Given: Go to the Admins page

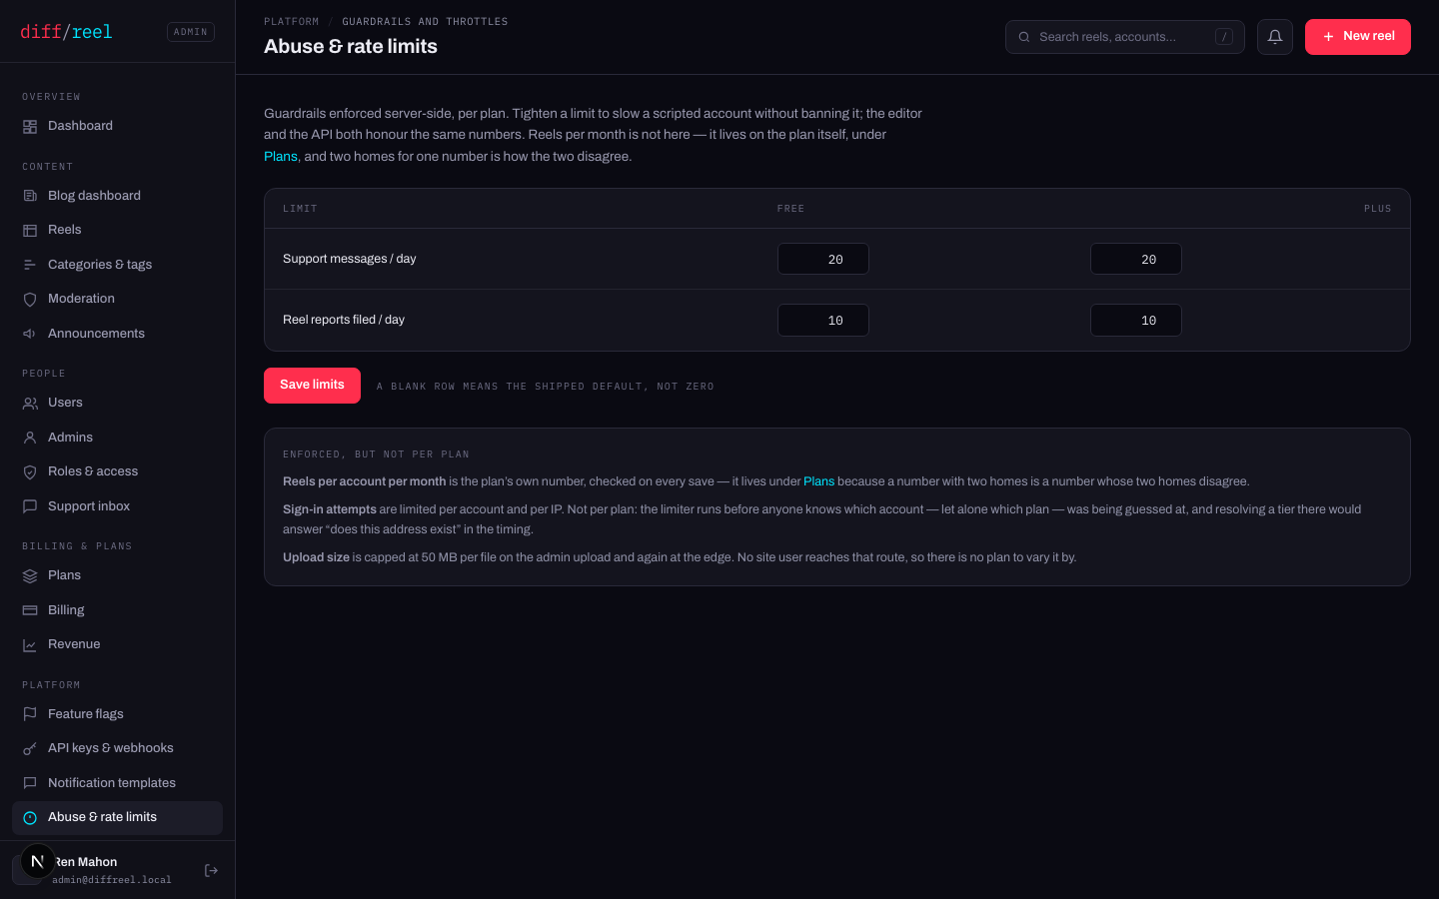Looking at the screenshot, I should tap(117, 438).
